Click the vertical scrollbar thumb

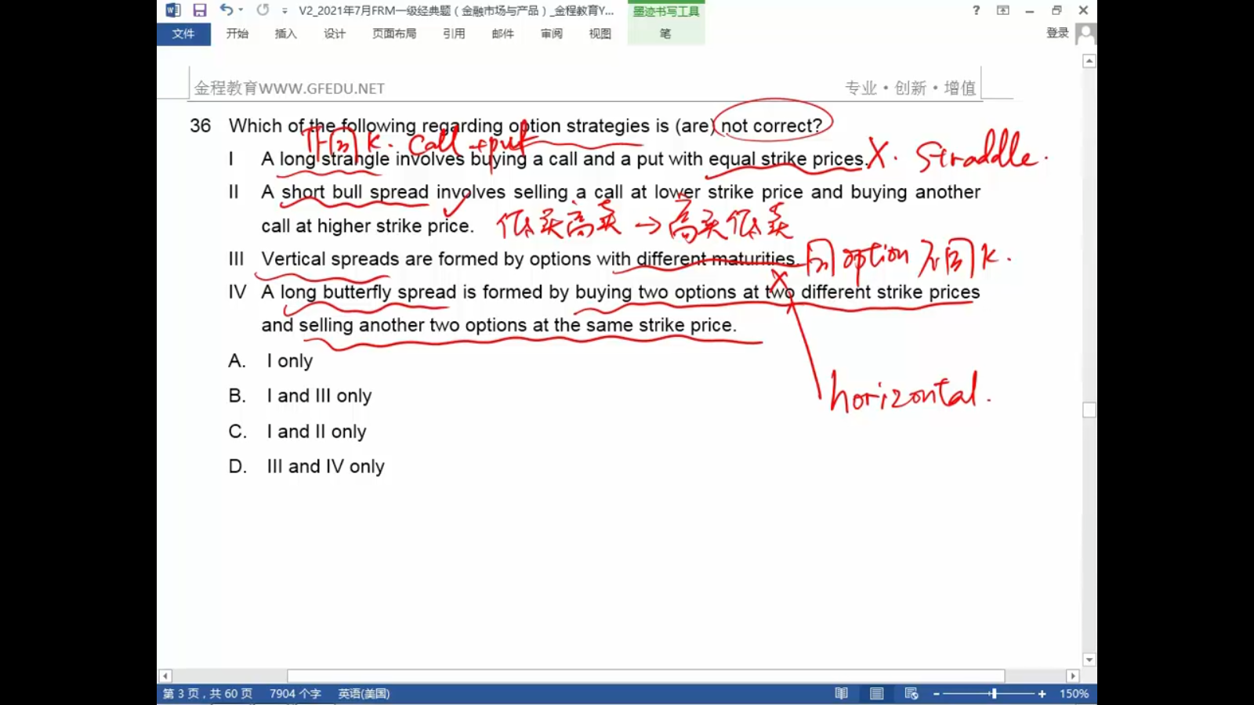[x=1089, y=410]
